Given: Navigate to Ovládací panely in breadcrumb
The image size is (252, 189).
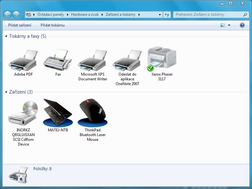Looking at the screenshot, I should coord(50,15).
